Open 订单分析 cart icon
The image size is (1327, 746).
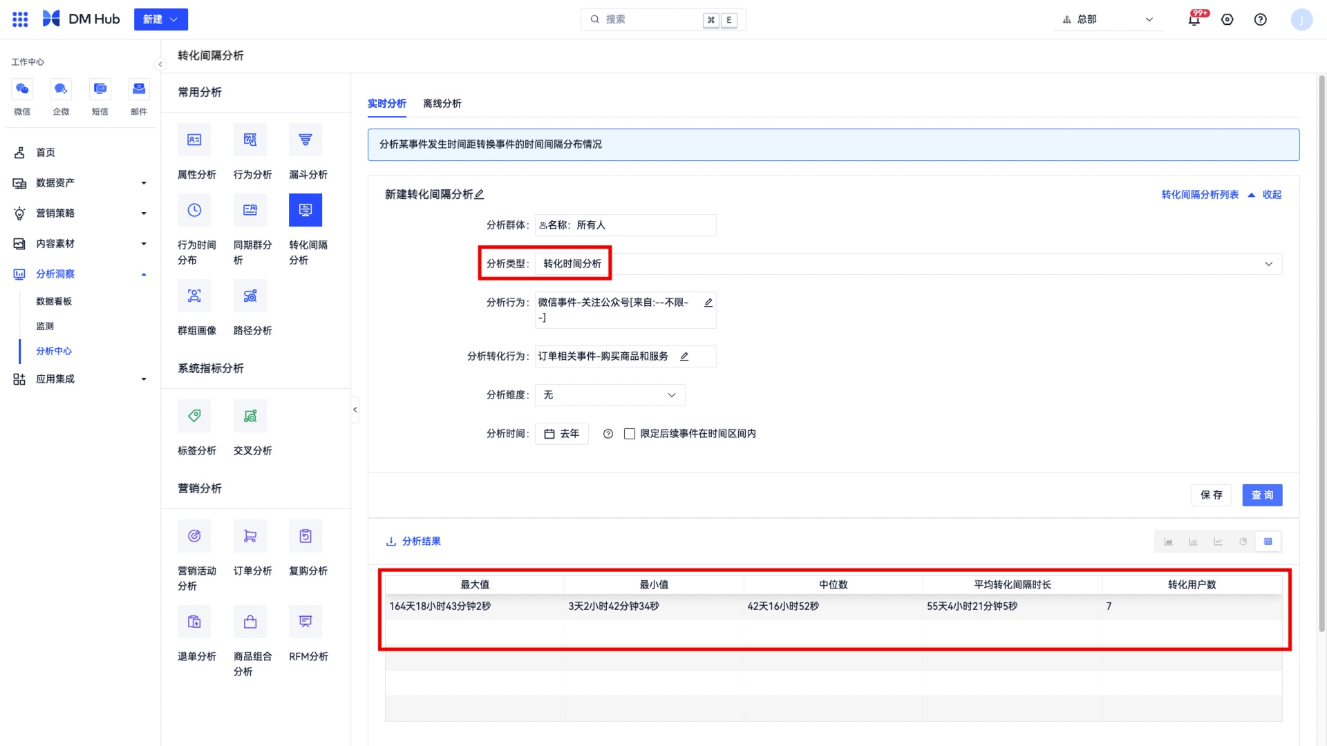[250, 536]
